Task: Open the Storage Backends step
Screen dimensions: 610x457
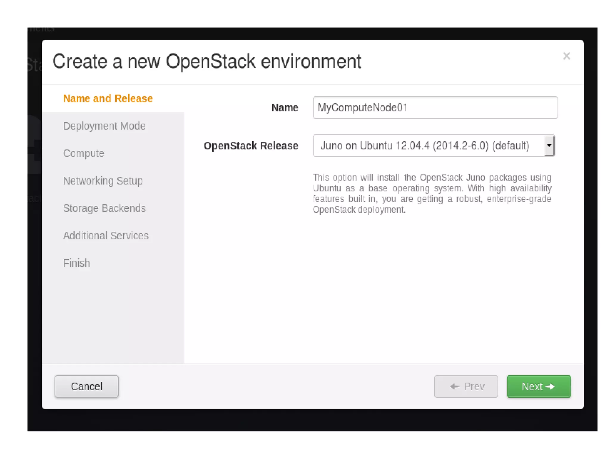Action: tap(104, 208)
